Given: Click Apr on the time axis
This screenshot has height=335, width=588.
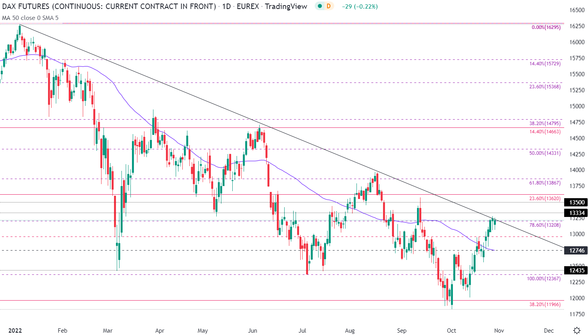Looking at the screenshot, I should (x=160, y=331).
